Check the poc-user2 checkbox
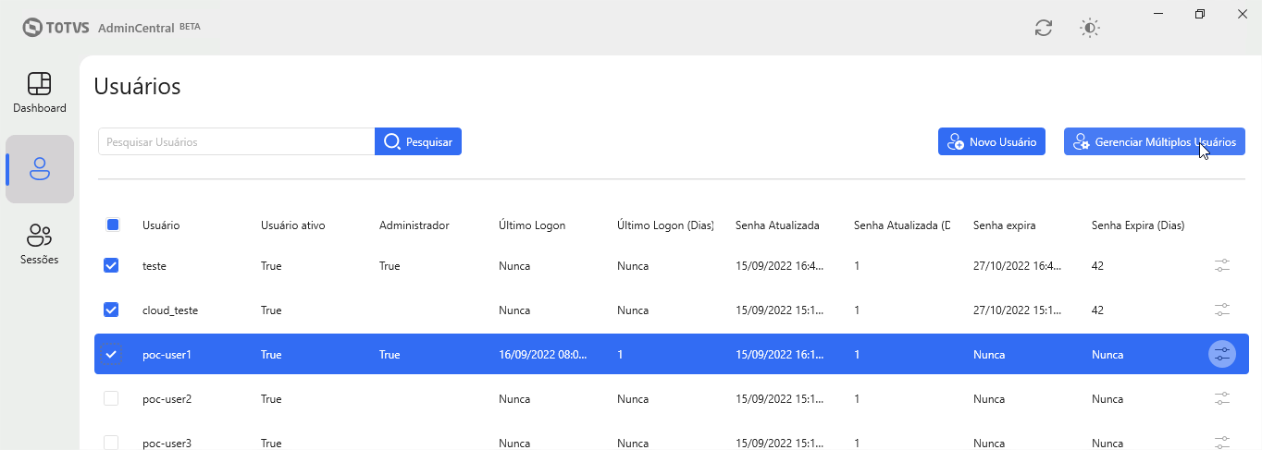The image size is (1262, 450). (111, 398)
